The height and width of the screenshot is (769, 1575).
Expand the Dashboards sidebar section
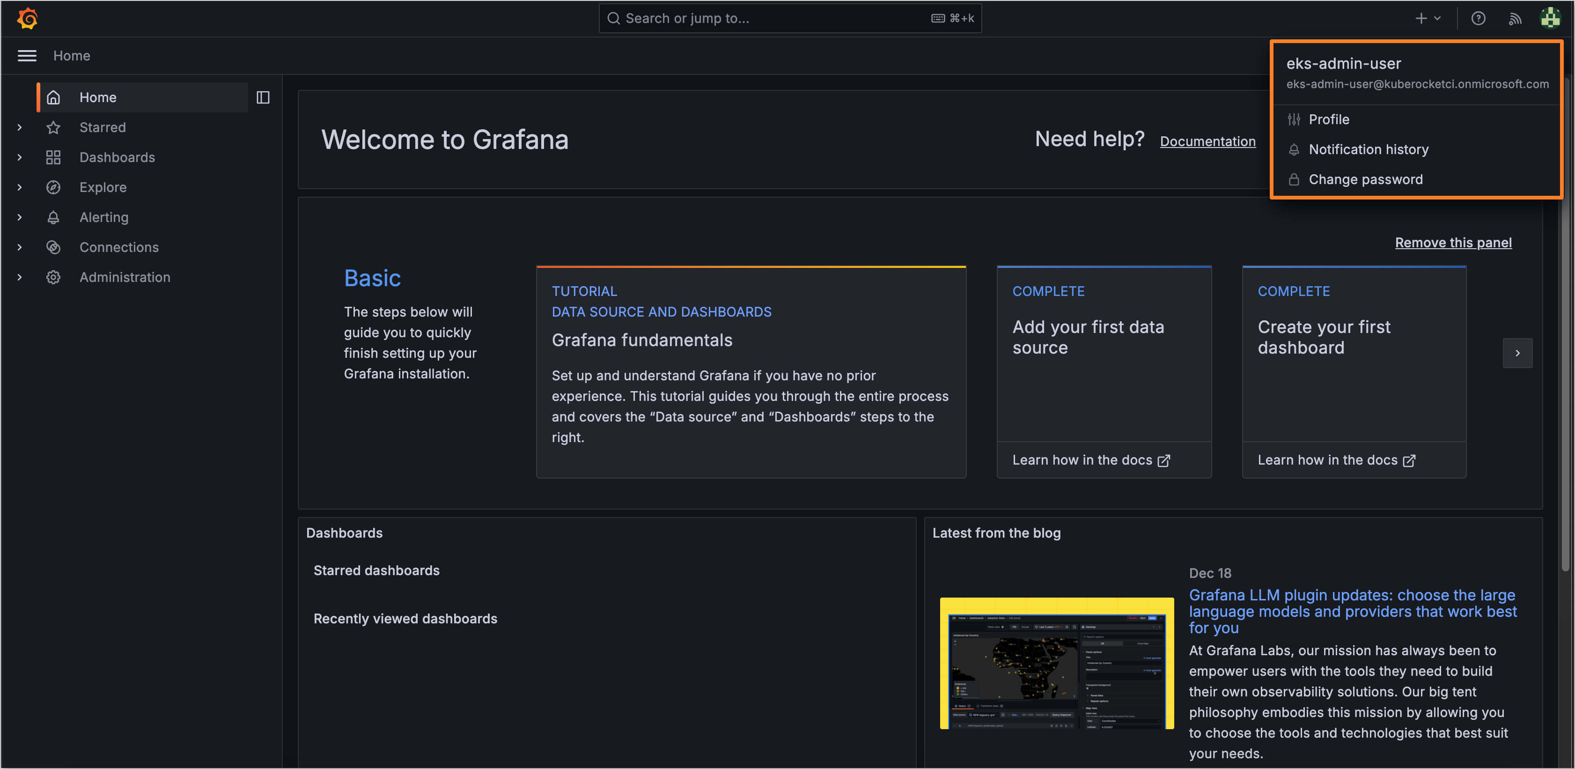tap(19, 157)
